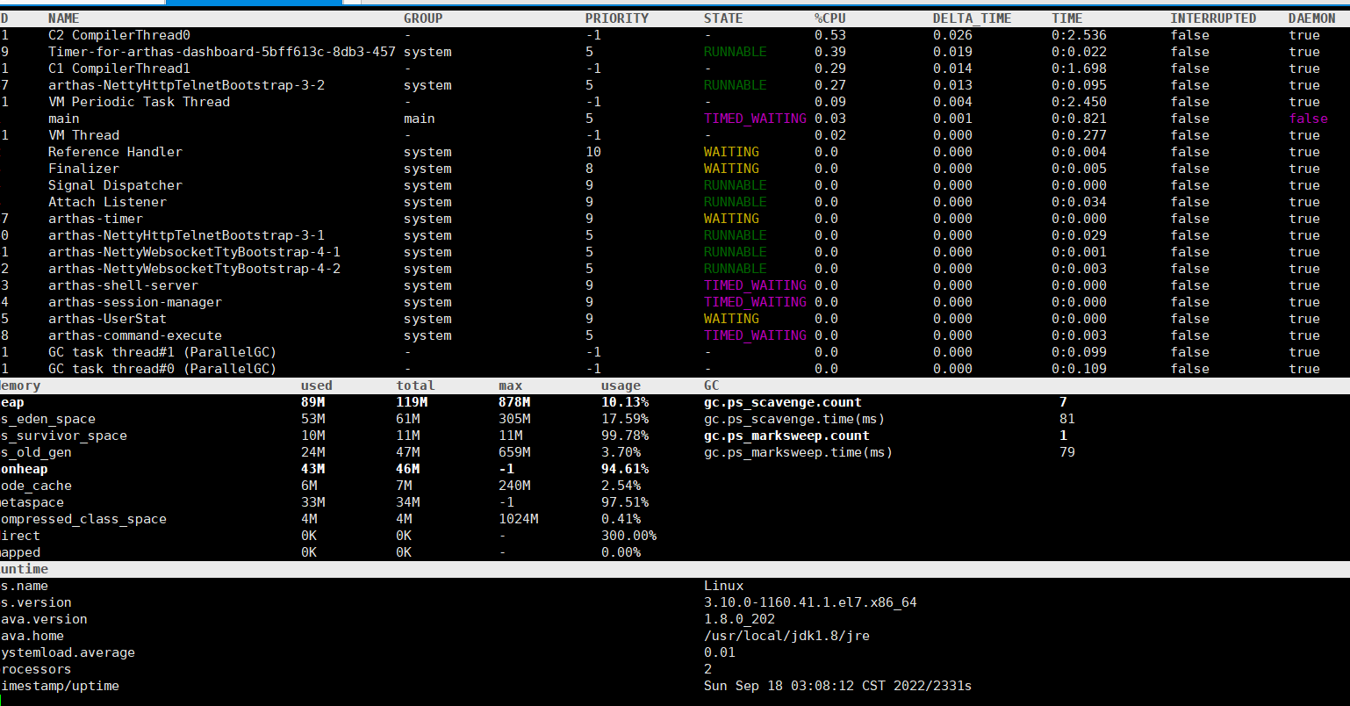
Task: Click the java version 1.8.0_202 value
Action: point(739,619)
